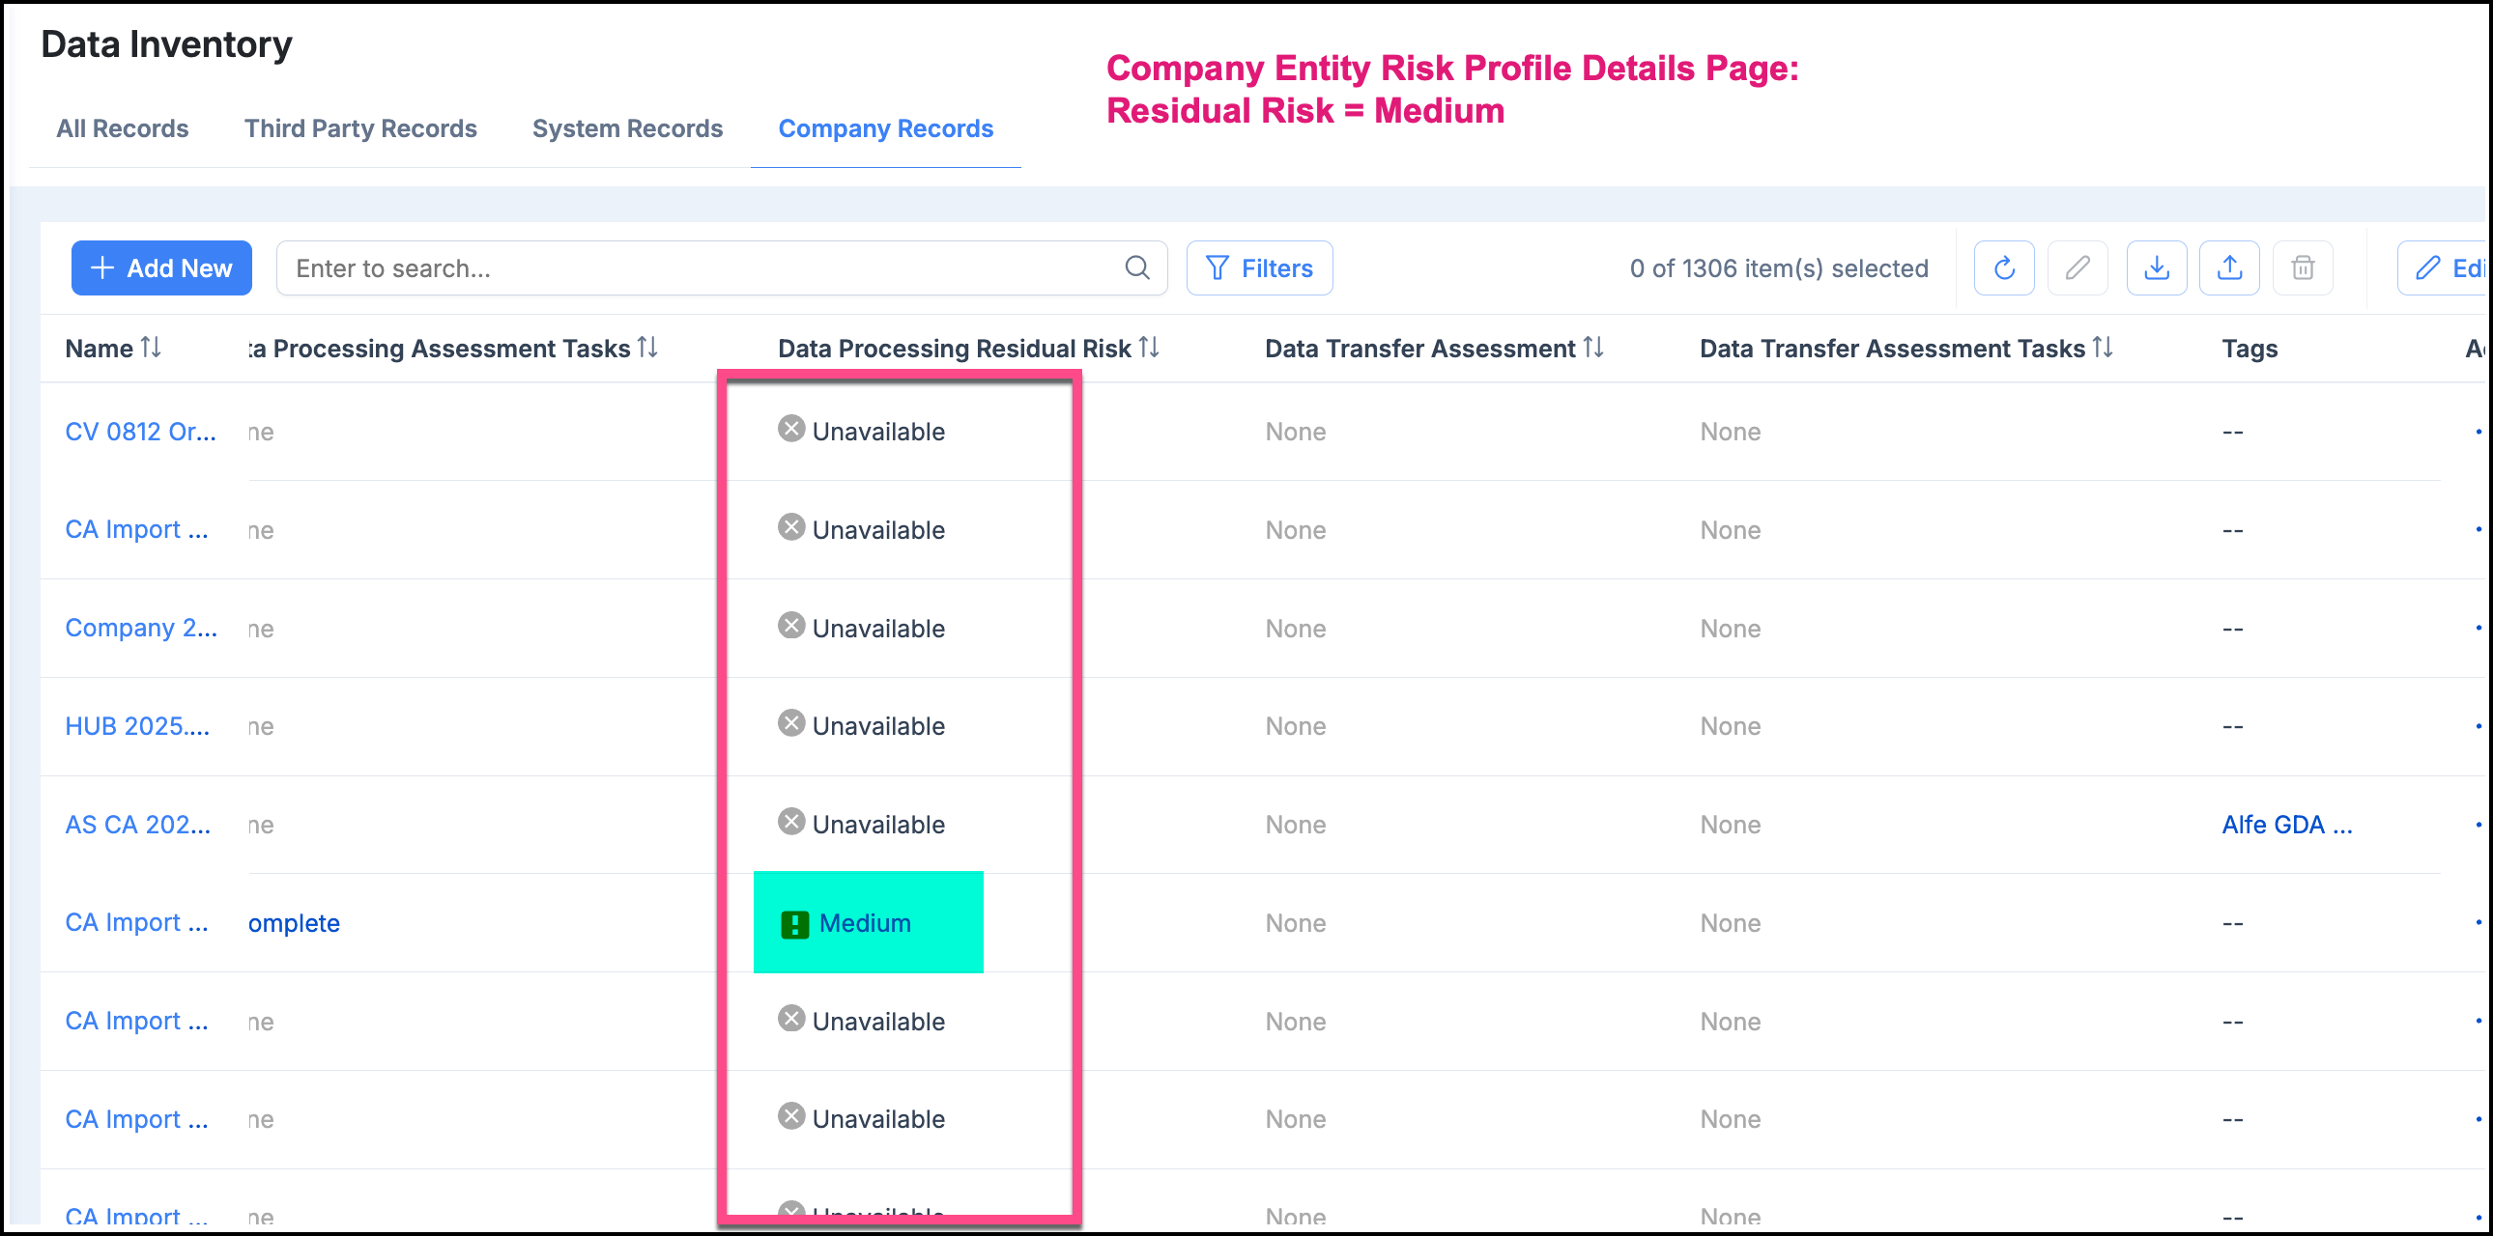This screenshot has width=2493, height=1236.
Task: Click Data Transfer Assessment None in CV 0812 row
Action: pyautogui.click(x=1295, y=432)
